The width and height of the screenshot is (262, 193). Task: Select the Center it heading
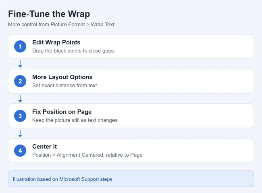pyautogui.click(x=44, y=147)
